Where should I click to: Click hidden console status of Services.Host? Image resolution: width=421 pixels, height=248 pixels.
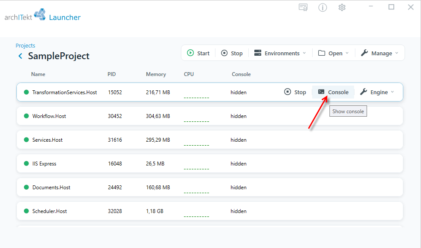(238, 140)
